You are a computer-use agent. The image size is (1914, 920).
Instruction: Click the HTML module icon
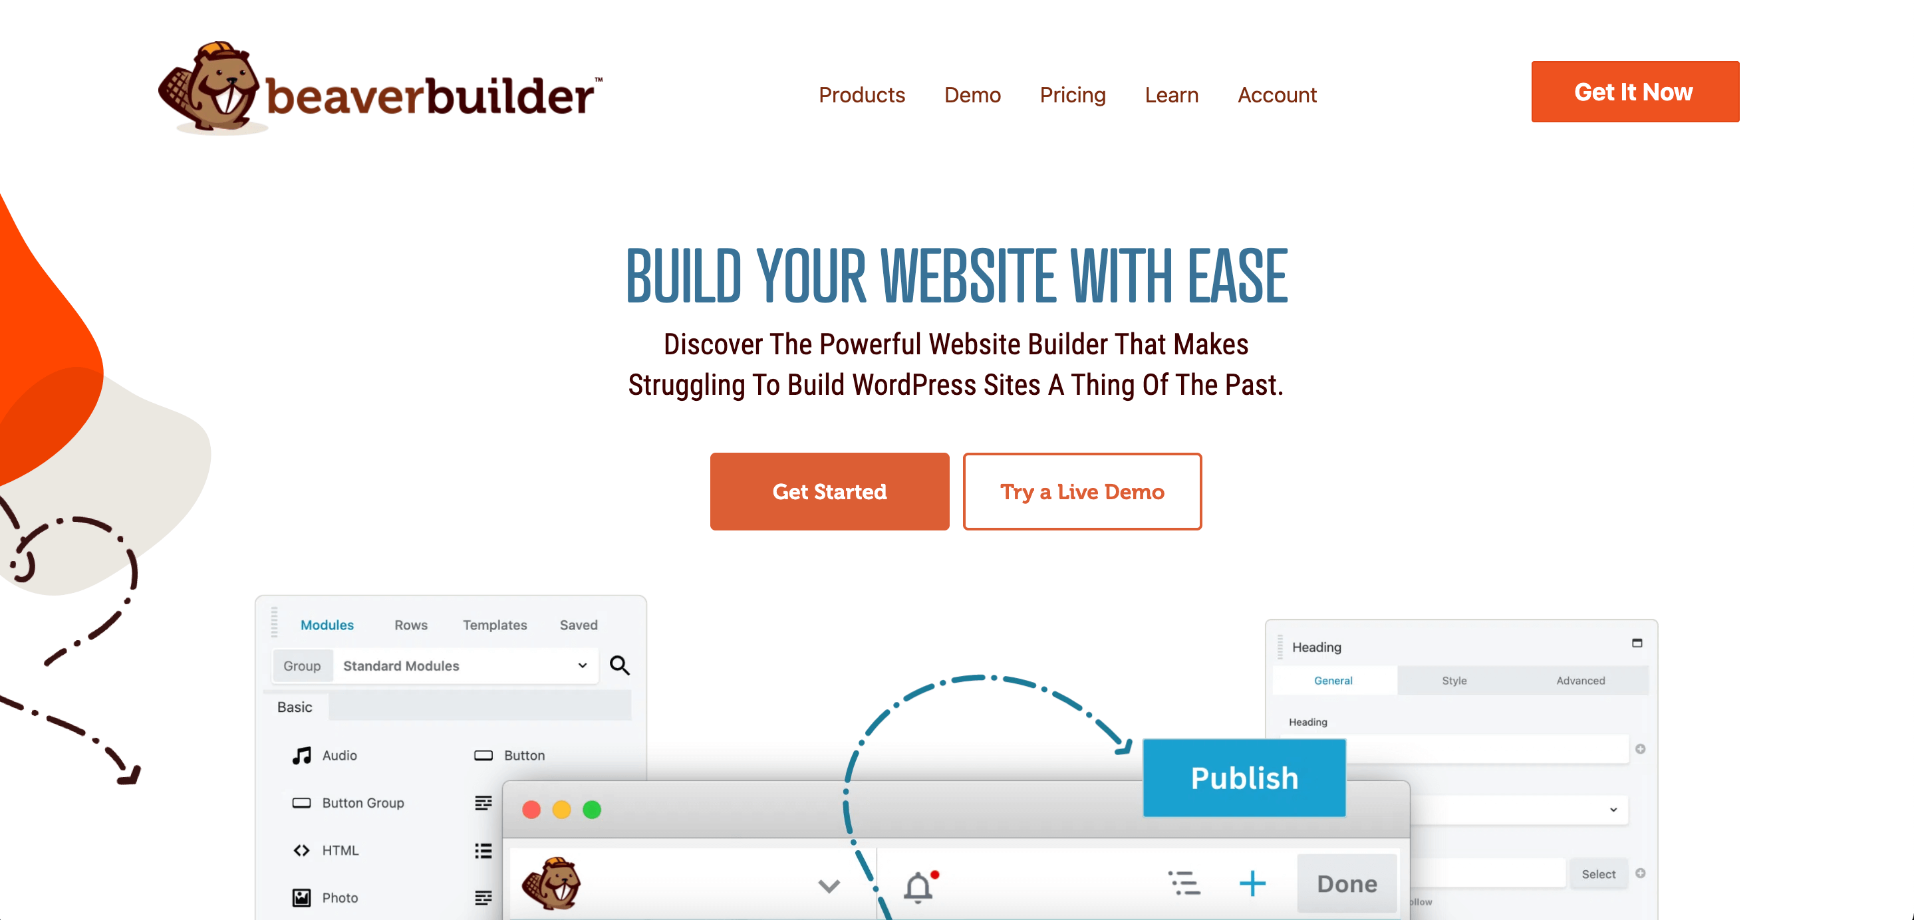(301, 852)
